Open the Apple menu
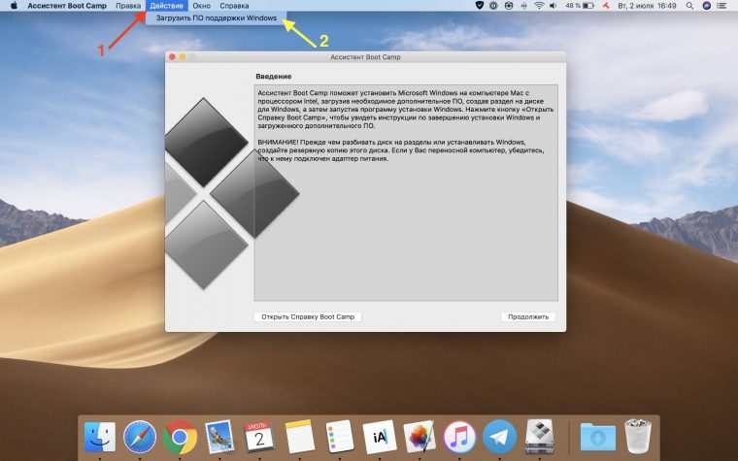Viewport: 738px width, 461px height. pos(14,6)
